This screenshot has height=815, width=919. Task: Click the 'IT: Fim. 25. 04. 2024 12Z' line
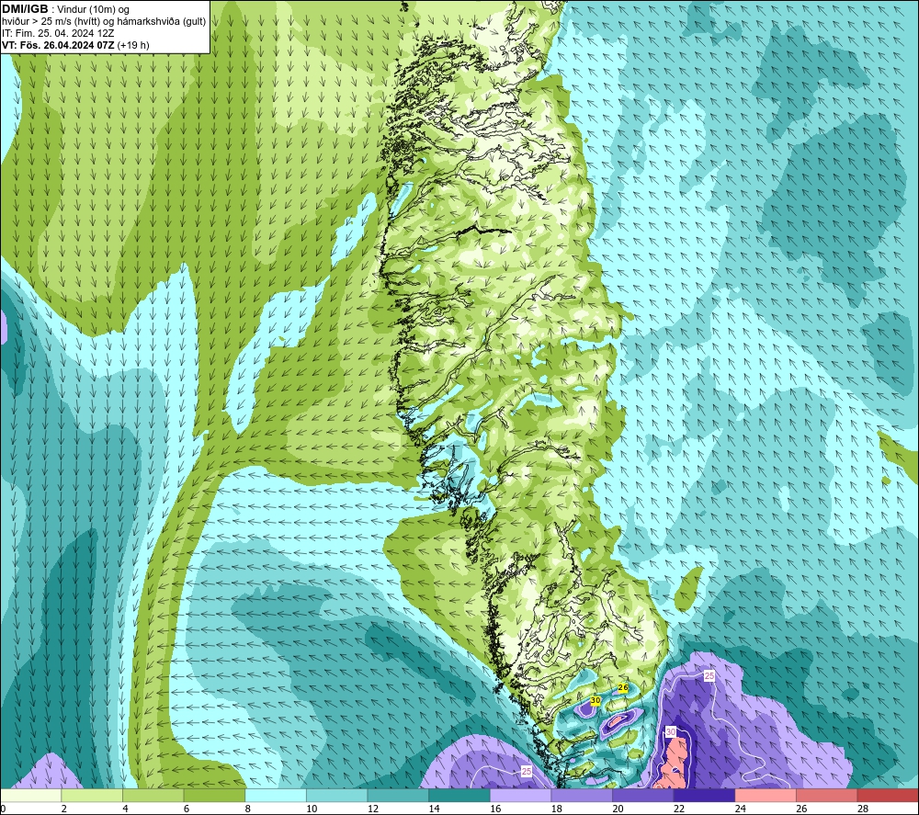click(58, 33)
